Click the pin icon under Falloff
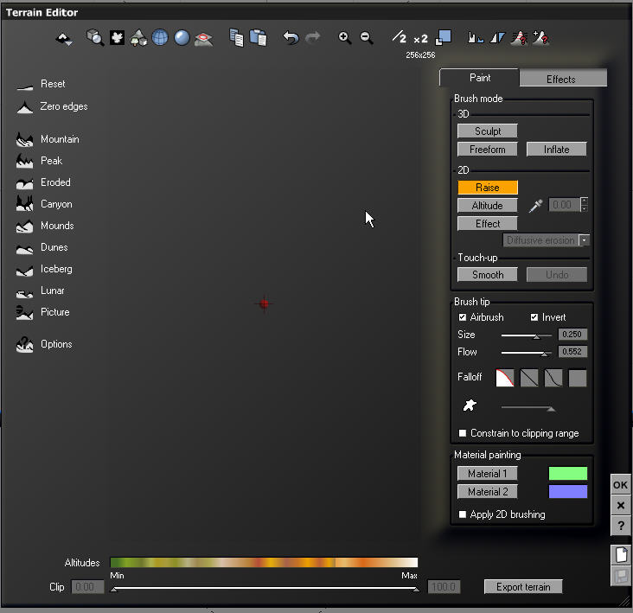This screenshot has width=633, height=613. pyautogui.click(x=470, y=405)
